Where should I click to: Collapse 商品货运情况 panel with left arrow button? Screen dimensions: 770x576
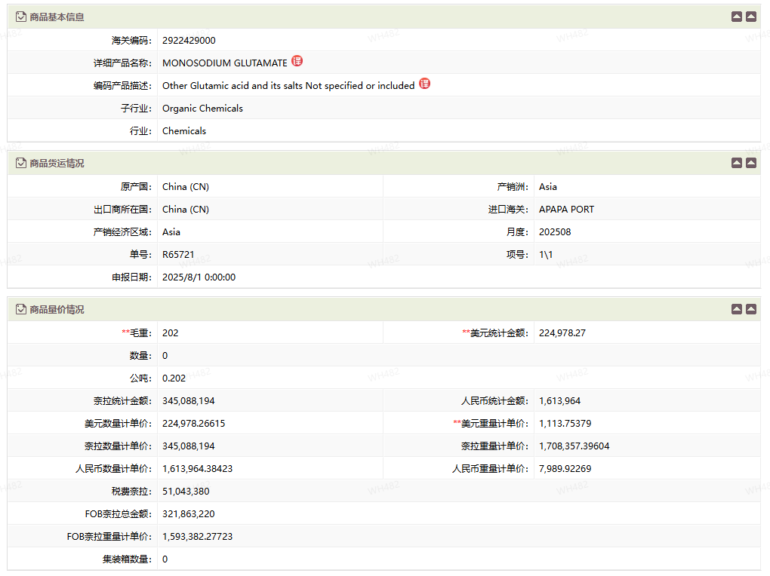(737, 163)
